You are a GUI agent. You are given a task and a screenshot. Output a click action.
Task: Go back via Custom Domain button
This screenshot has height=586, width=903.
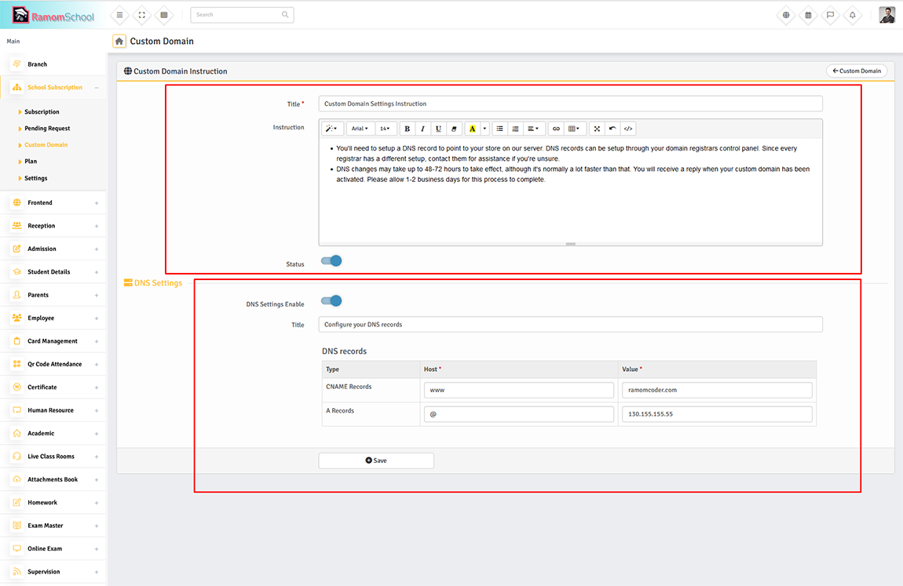pos(857,71)
